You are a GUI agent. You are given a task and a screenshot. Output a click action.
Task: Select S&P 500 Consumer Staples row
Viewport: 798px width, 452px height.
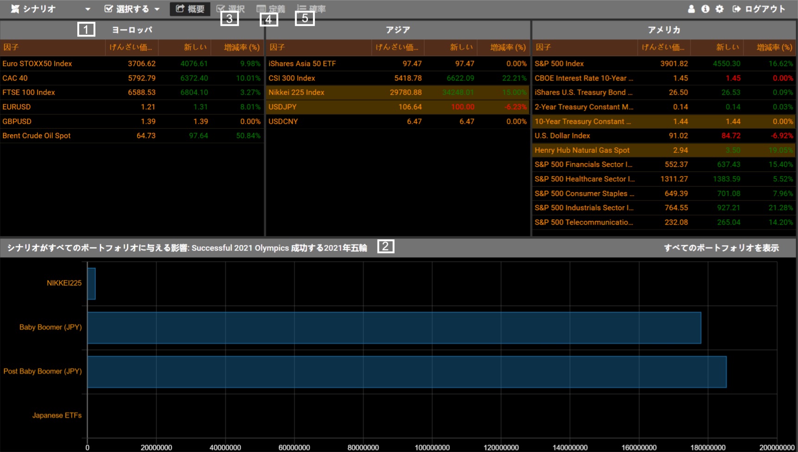(664, 193)
